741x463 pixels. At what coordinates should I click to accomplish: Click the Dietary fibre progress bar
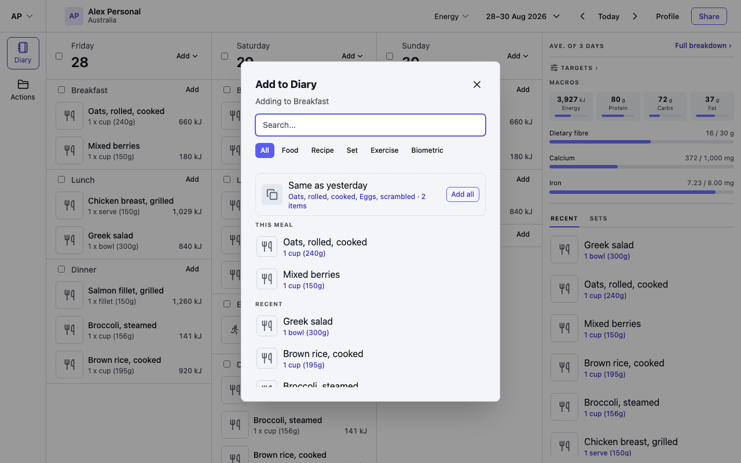pyautogui.click(x=641, y=142)
